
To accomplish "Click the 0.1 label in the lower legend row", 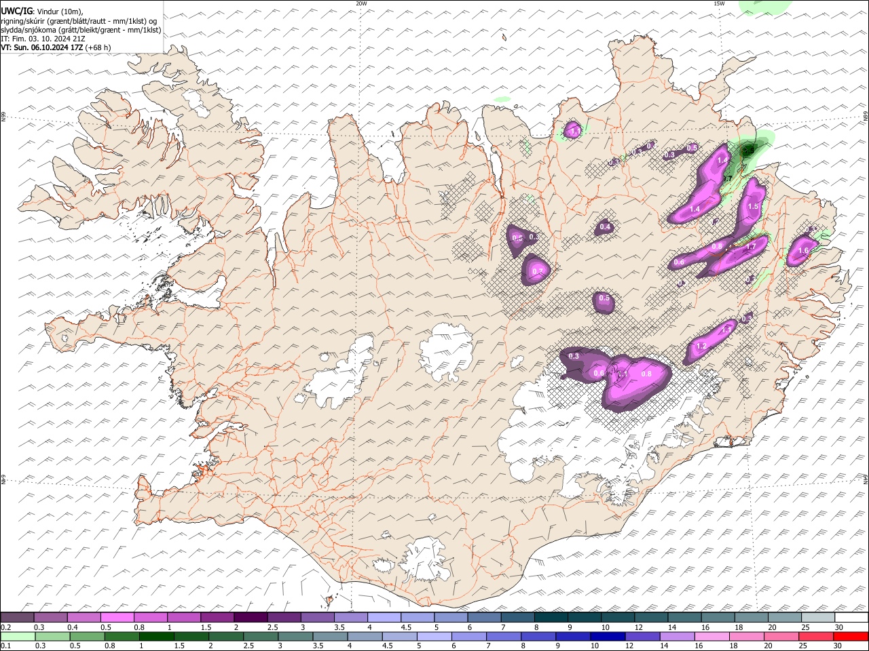I will coord(5,646).
